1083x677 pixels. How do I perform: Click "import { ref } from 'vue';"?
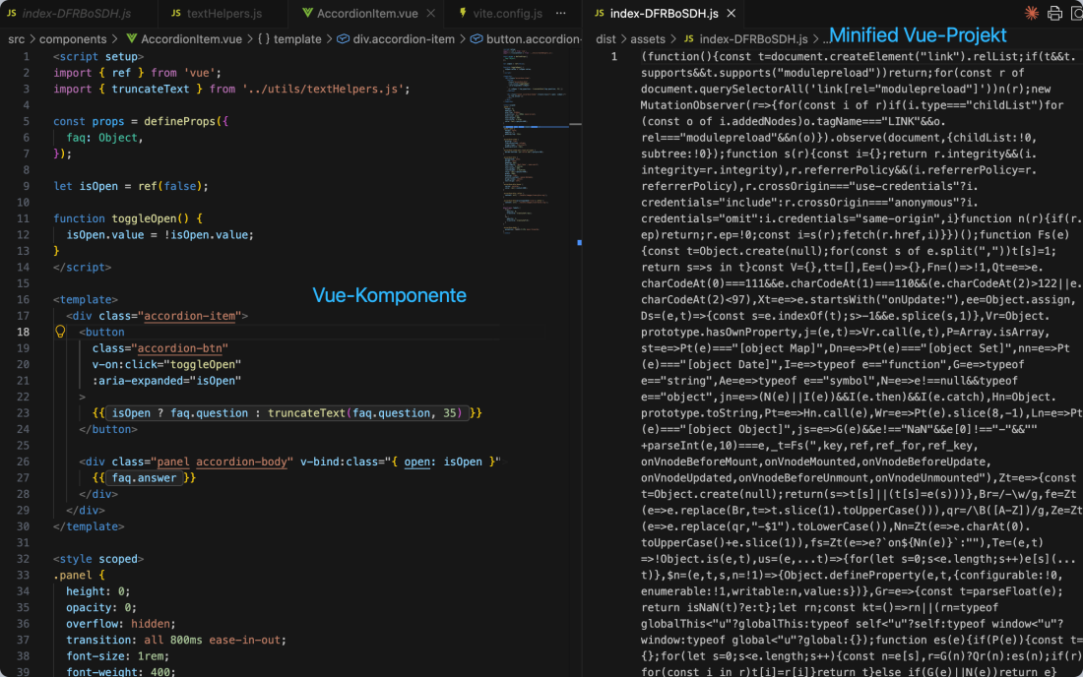coord(138,73)
